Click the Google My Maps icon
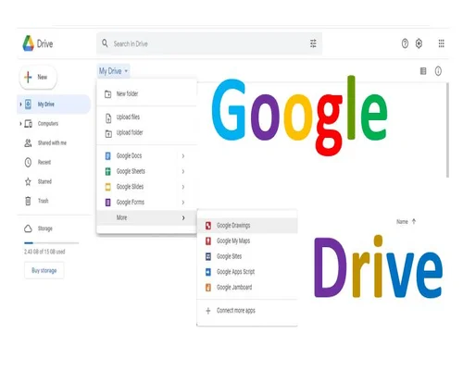 (x=208, y=241)
